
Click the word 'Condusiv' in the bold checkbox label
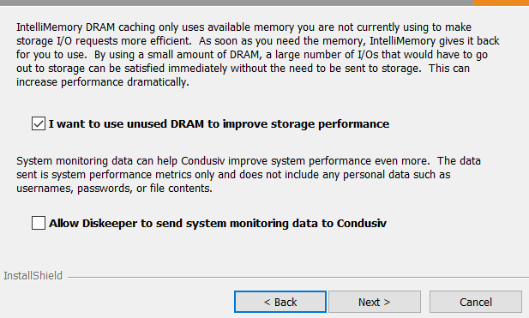[362, 223]
